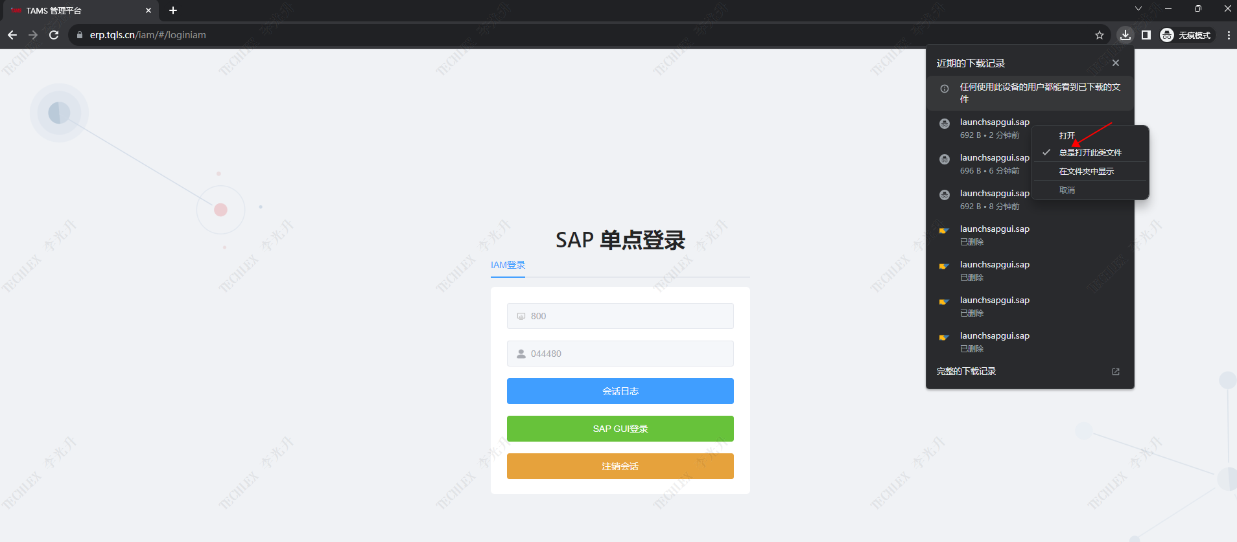Viewport: 1237px width, 542px height.
Task: Click the browser forward arrow
Action: 33,35
